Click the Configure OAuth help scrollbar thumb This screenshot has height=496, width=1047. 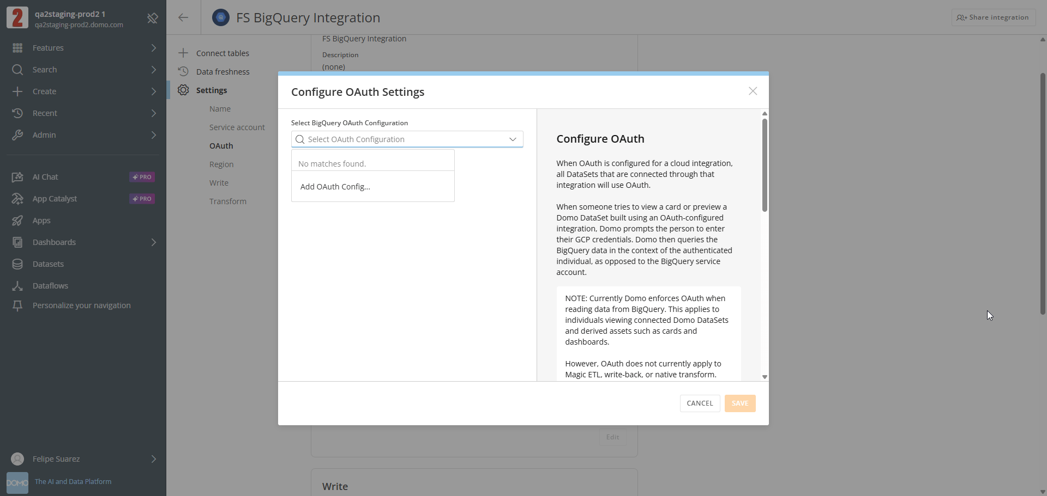[x=765, y=165]
